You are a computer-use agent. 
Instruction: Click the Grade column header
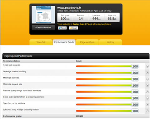pyautogui.click(x=79, y=61)
